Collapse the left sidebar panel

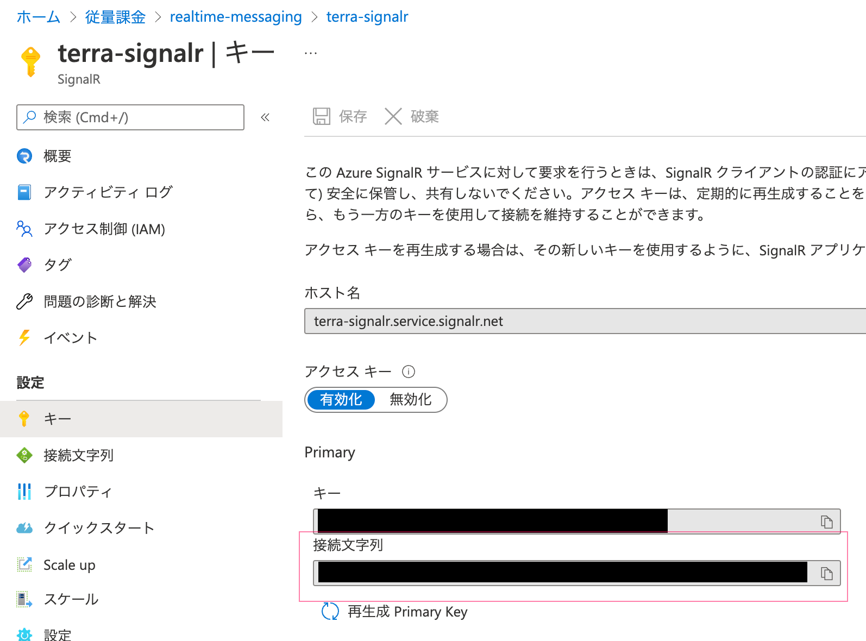tap(265, 117)
